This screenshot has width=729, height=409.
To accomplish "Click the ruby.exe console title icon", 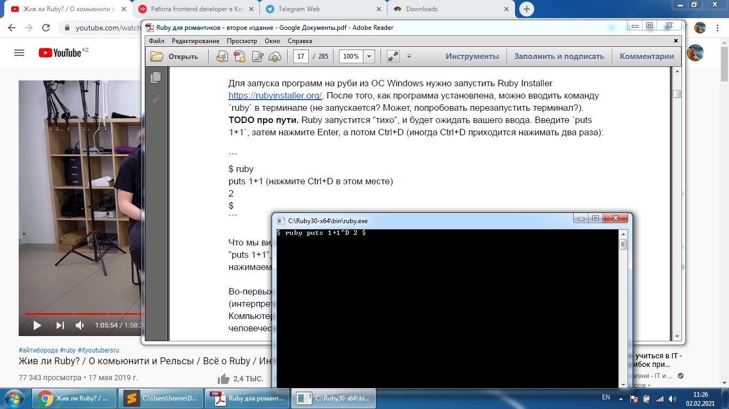I will [281, 220].
